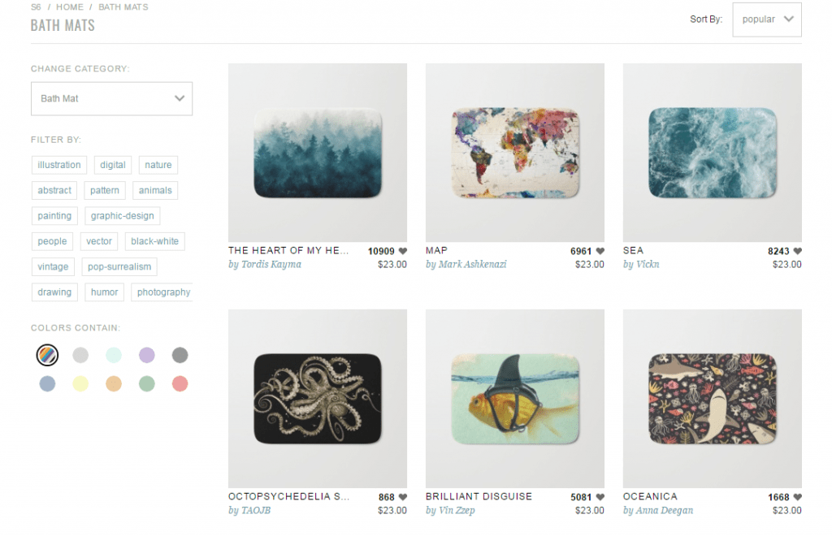
Task: Open the Octopsychedelia octopus bath mat thumbnail
Action: (318, 399)
